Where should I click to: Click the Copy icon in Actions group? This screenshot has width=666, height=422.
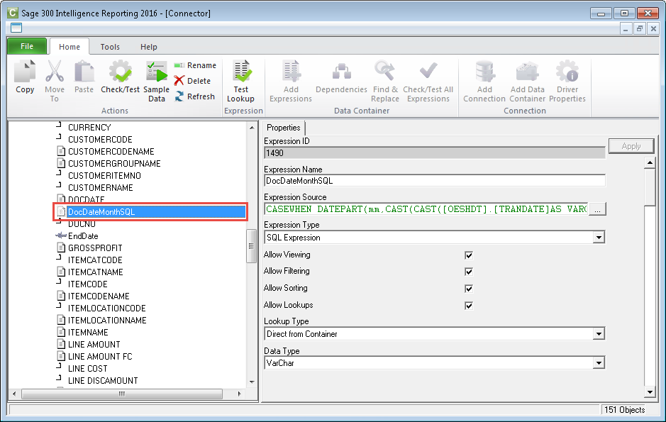pyautogui.click(x=25, y=72)
